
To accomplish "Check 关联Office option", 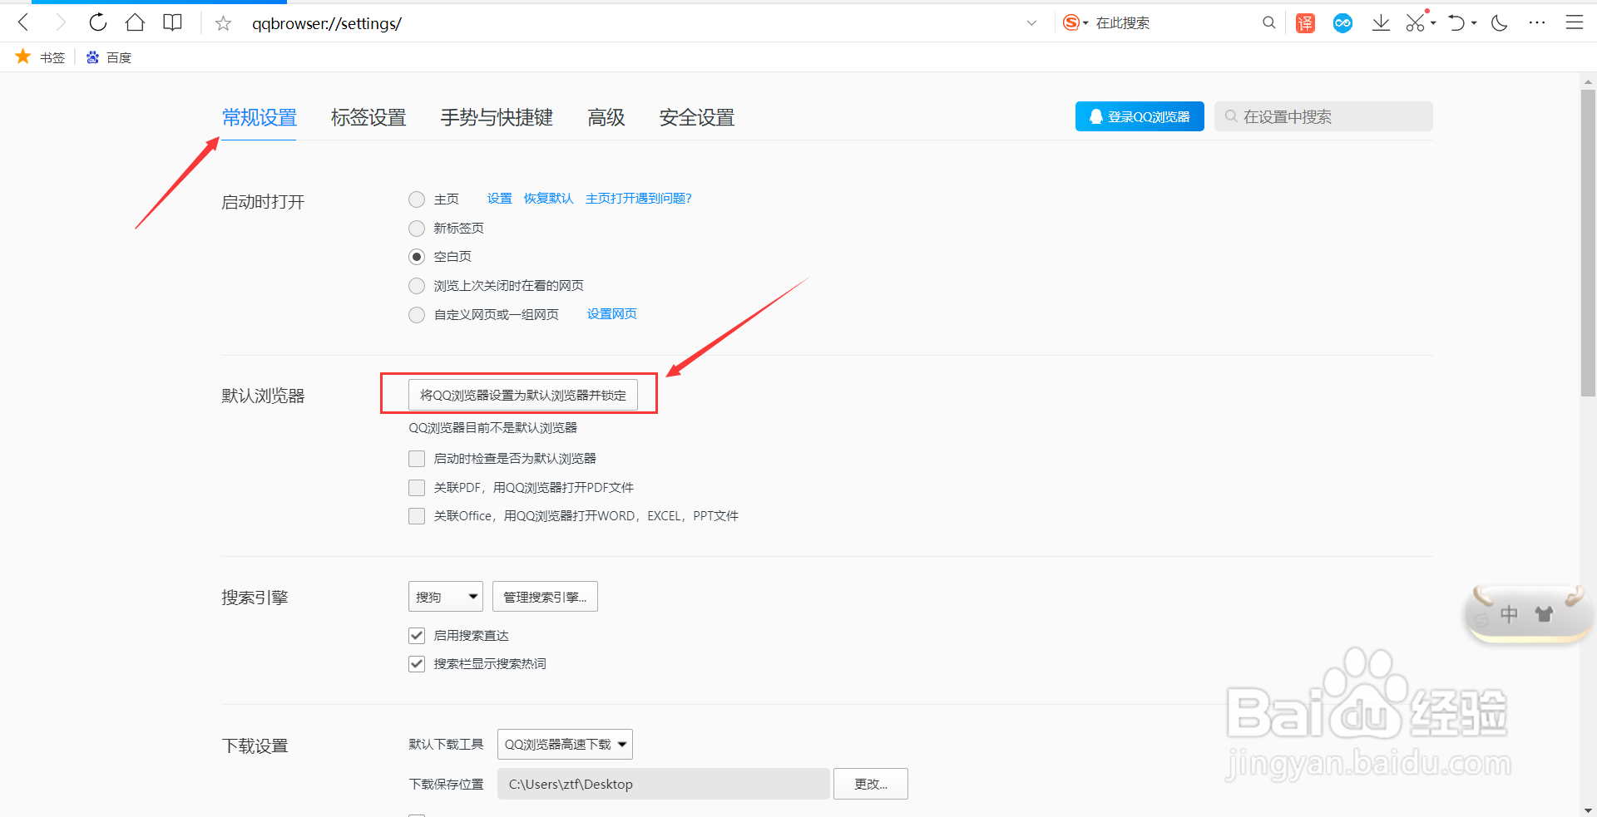I will pyautogui.click(x=417, y=516).
